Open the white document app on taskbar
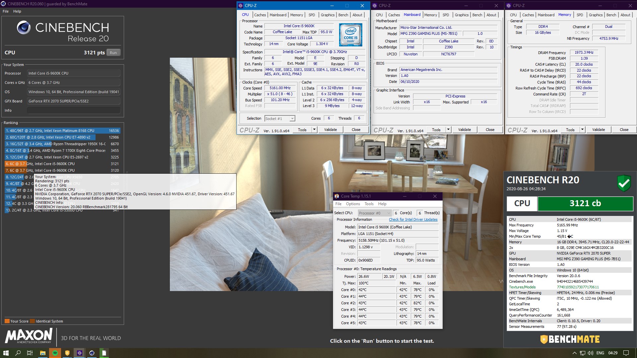This screenshot has height=358, width=637. [104, 353]
